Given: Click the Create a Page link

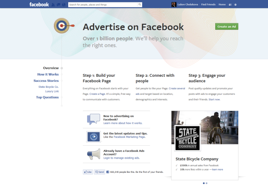Looking at the screenshot, I should [97, 94].
